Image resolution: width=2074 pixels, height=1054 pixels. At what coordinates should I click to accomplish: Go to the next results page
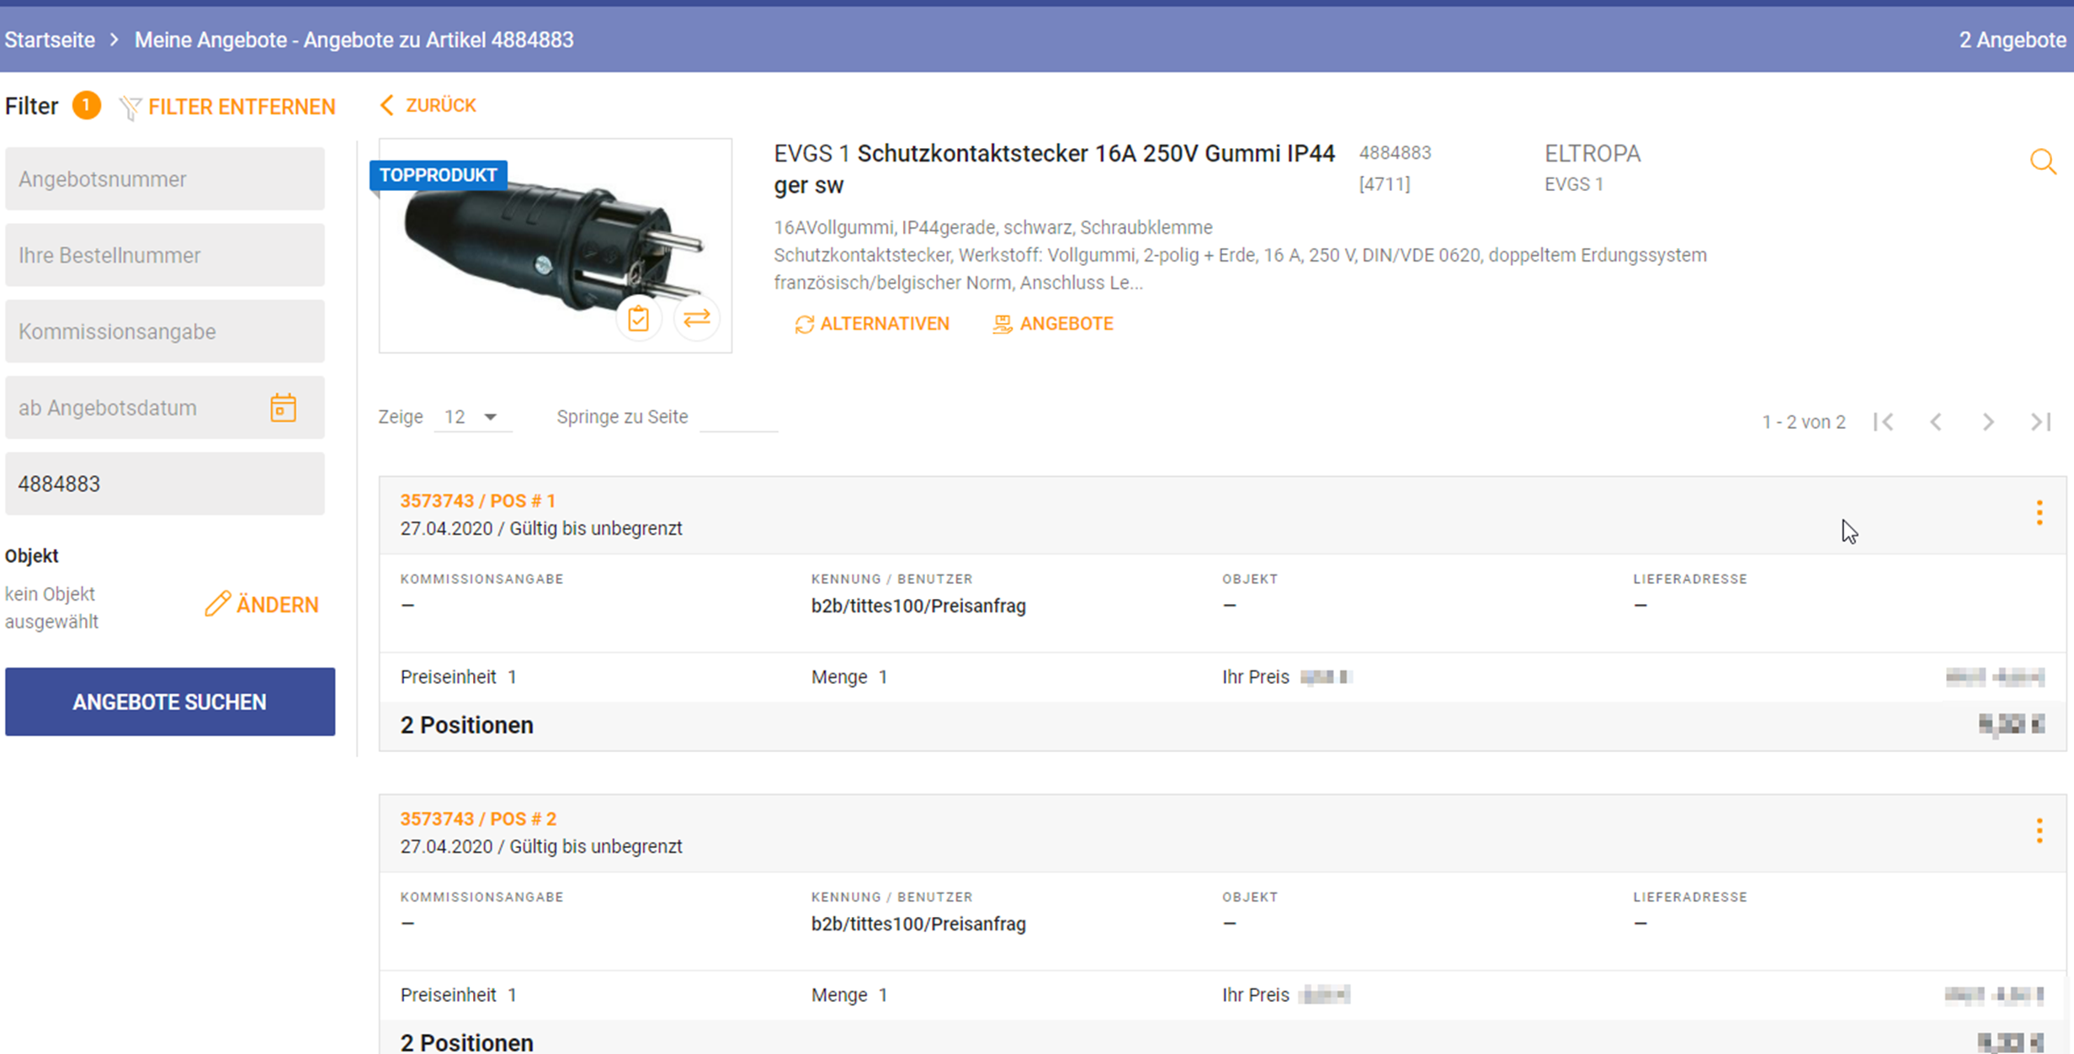point(1988,421)
